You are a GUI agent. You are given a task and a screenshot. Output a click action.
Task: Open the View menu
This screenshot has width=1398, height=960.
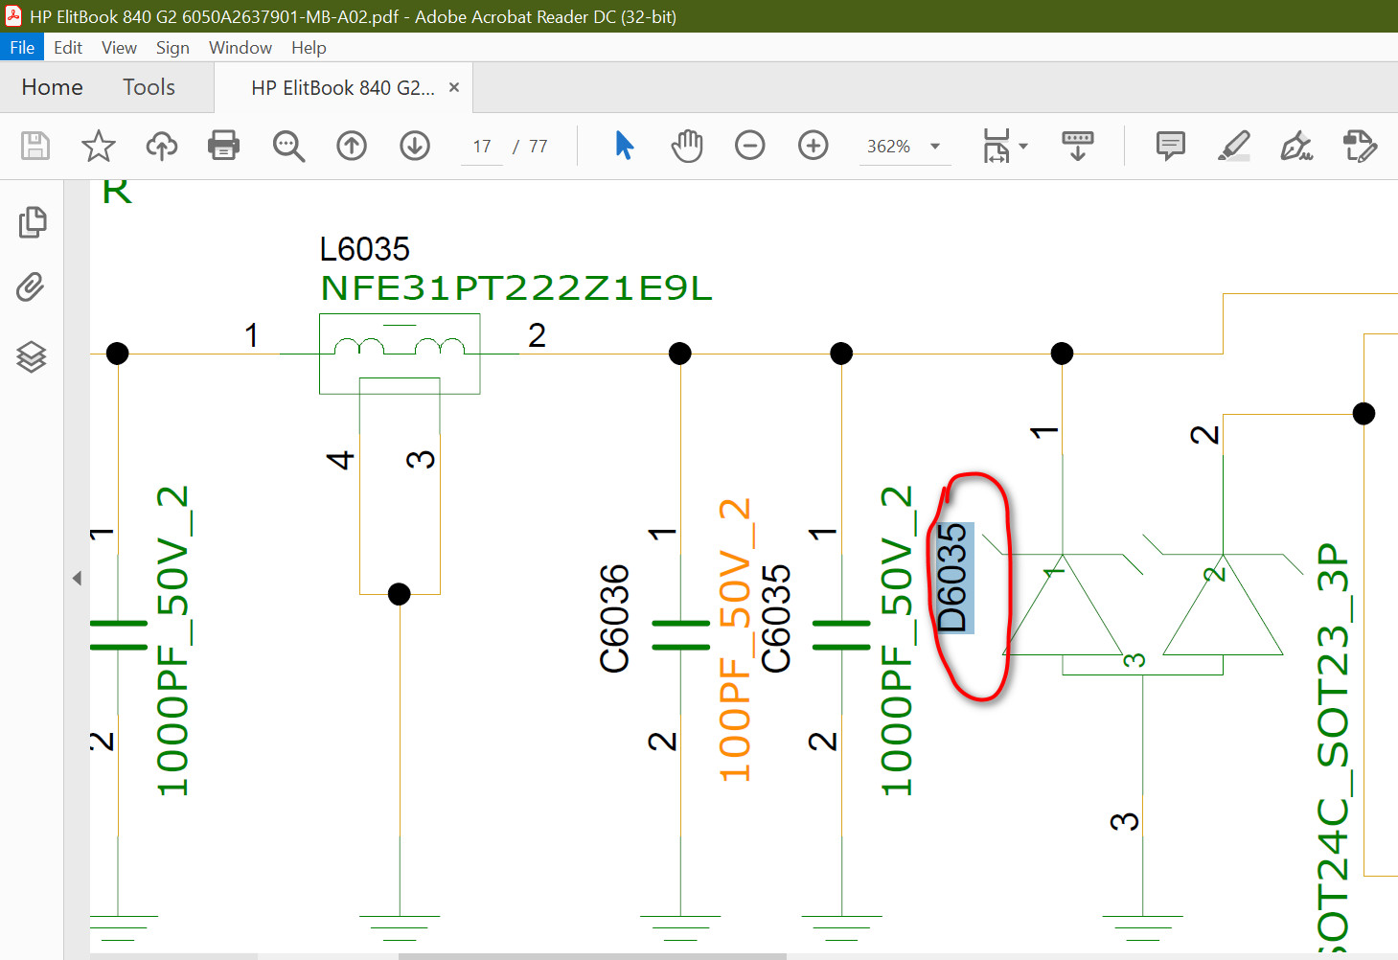119,48
